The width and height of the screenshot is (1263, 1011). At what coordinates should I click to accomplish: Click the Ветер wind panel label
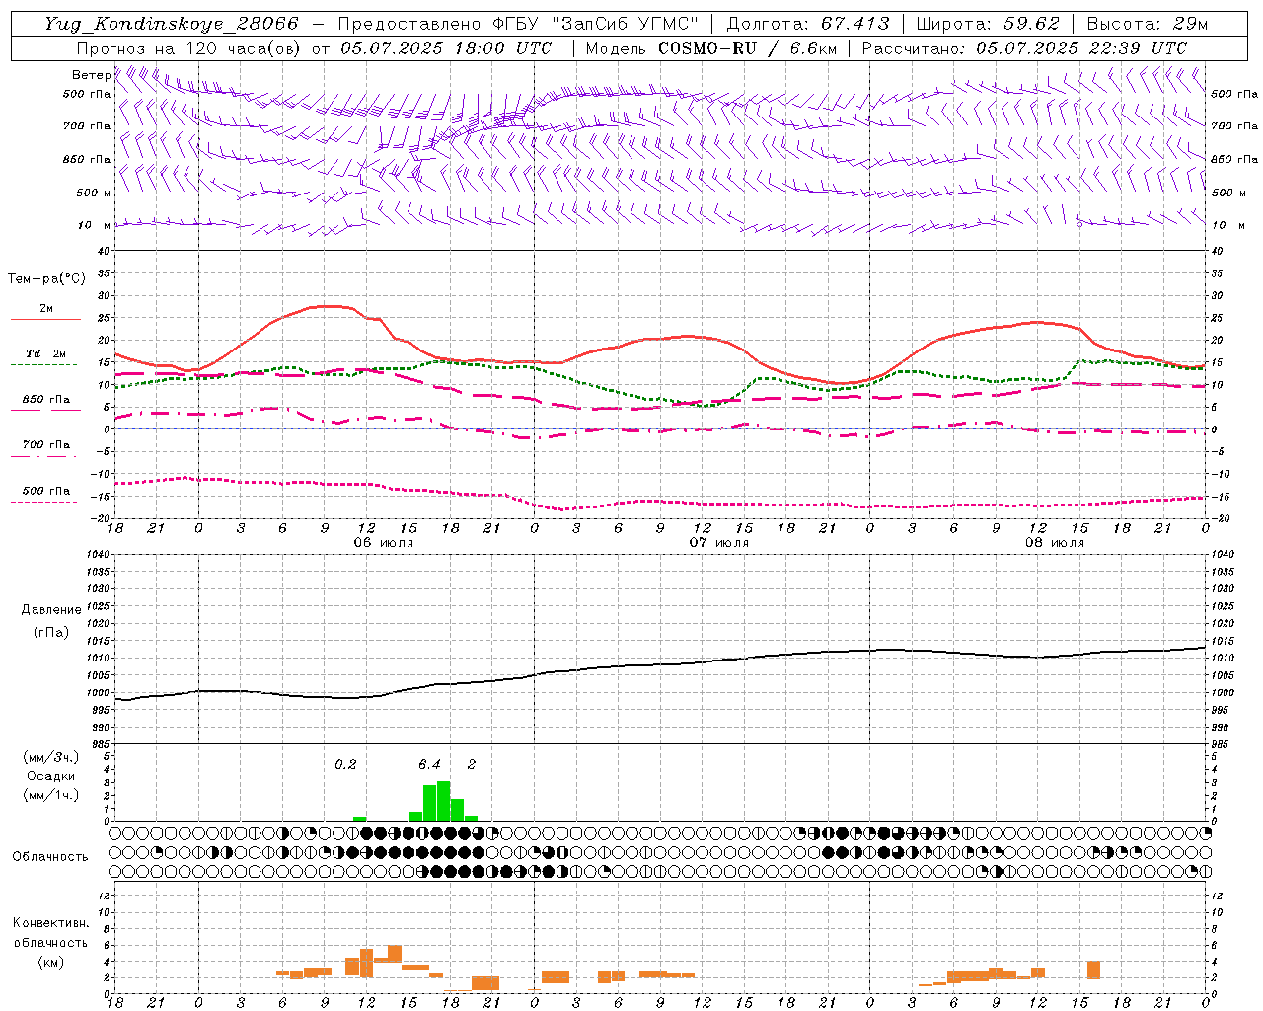tap(91, 75)
